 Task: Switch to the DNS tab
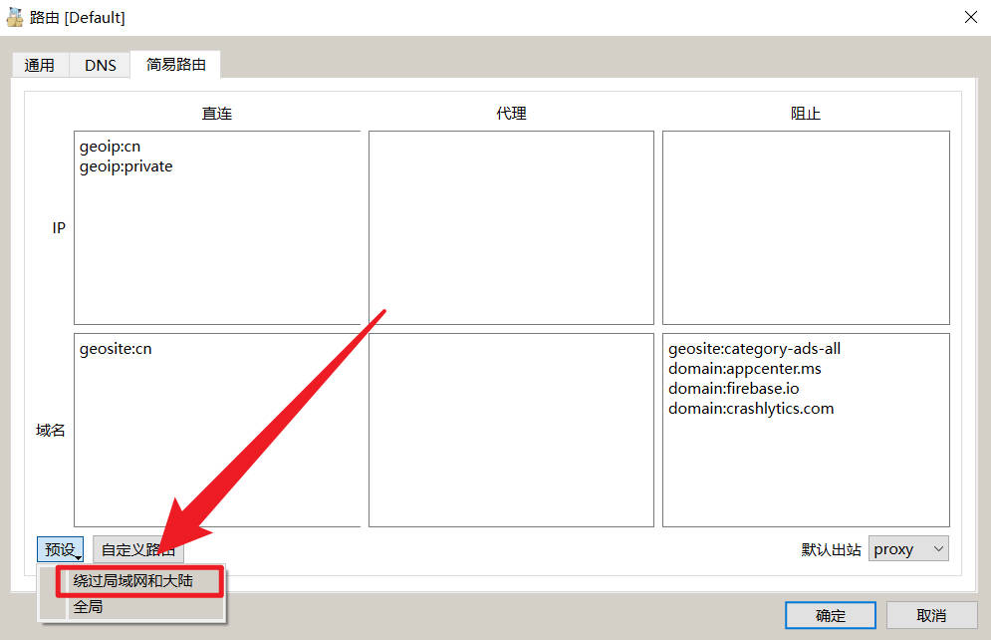(x=99, y=64)
